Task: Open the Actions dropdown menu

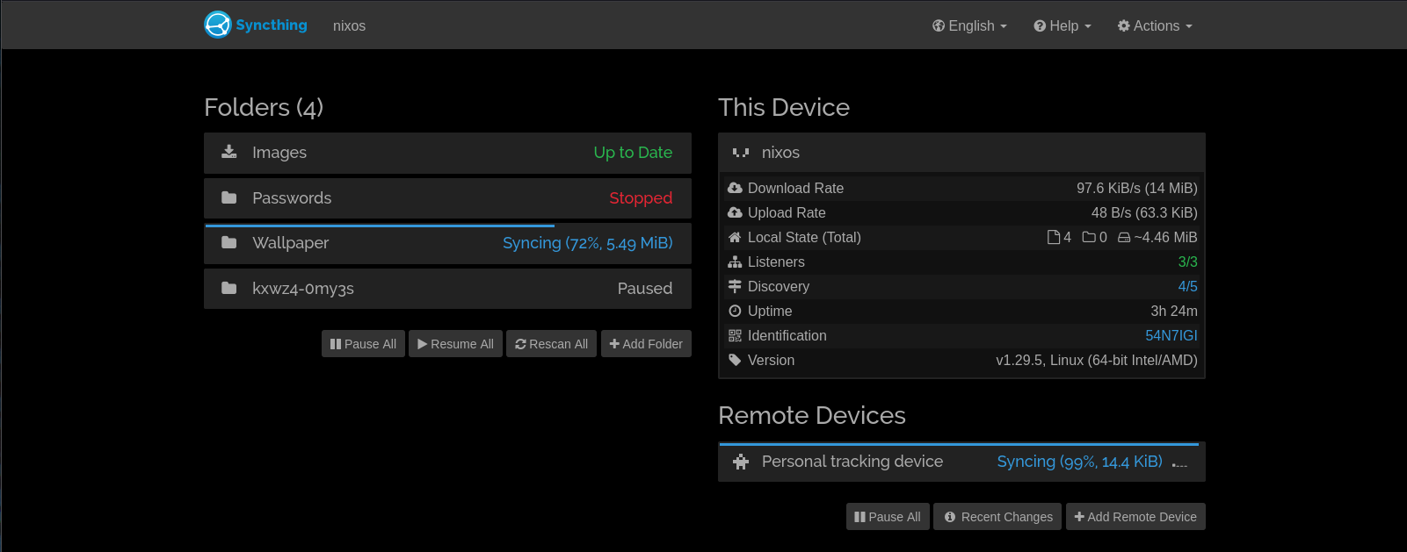Action: (x=1155, y=26)
